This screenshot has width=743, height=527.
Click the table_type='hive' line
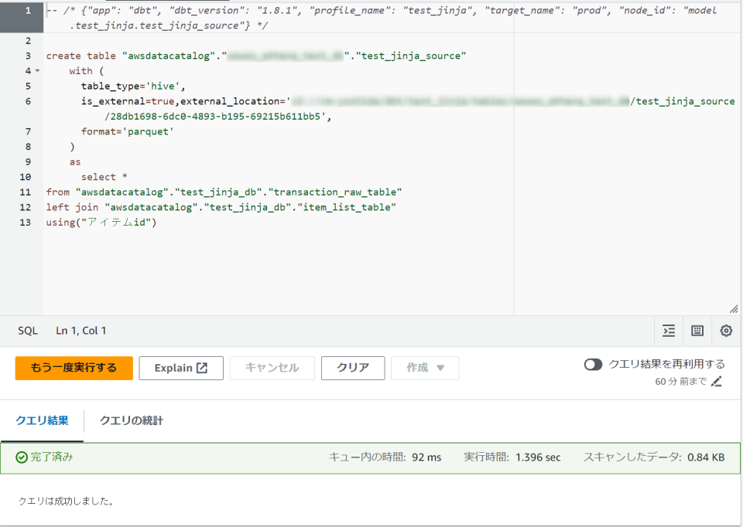click(133, 86)
